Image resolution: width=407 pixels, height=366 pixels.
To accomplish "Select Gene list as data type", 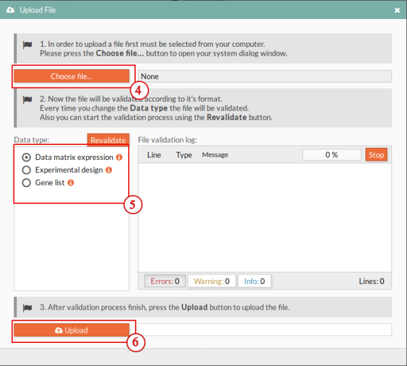I will pyautogui.click(x=27, y=183).
